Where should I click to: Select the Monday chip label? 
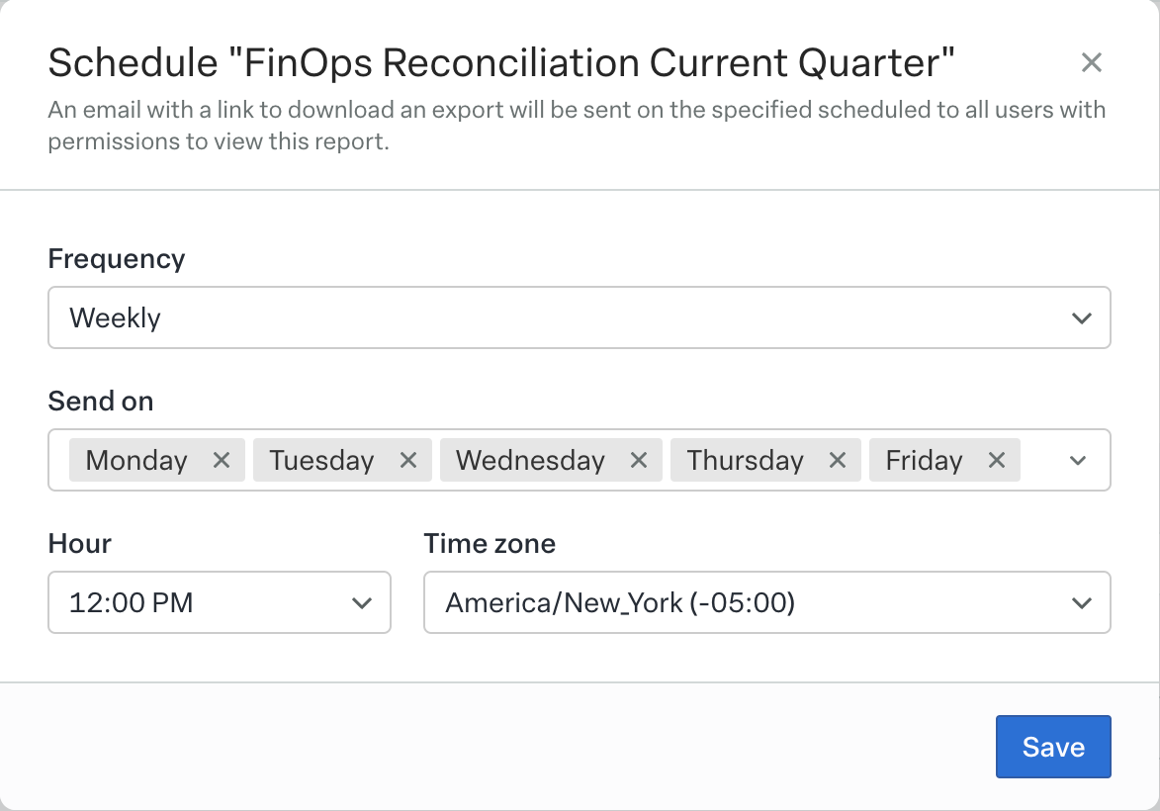(x=136, y=459)
